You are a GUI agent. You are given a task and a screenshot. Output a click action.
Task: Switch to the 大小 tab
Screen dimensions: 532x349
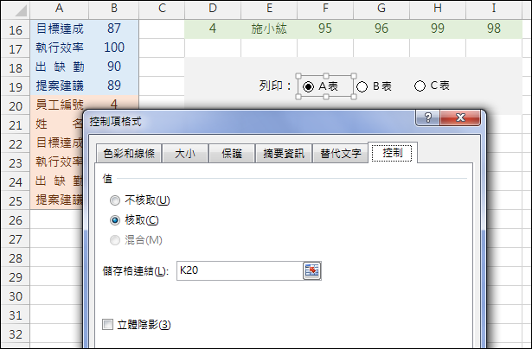tap(185, 154)
